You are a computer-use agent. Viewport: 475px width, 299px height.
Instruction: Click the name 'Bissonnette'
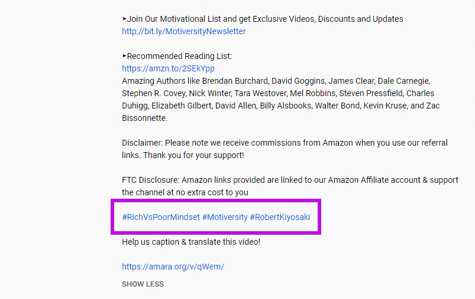144,118
